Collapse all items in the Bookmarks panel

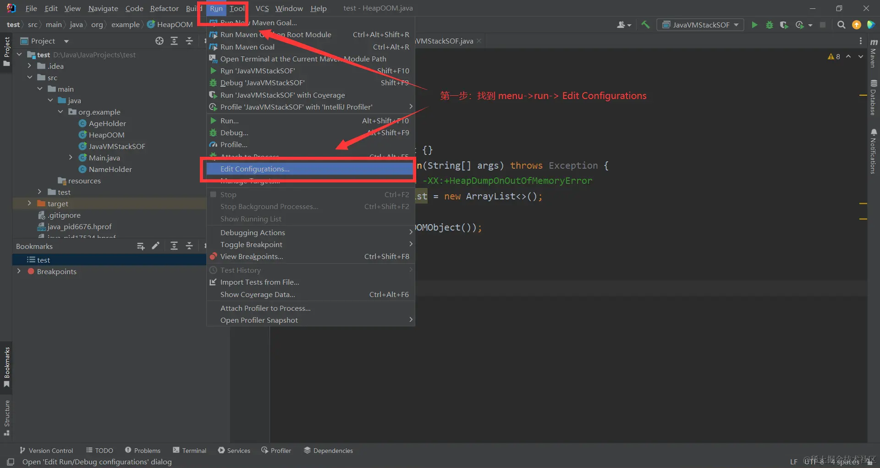(x=189, y=246)
